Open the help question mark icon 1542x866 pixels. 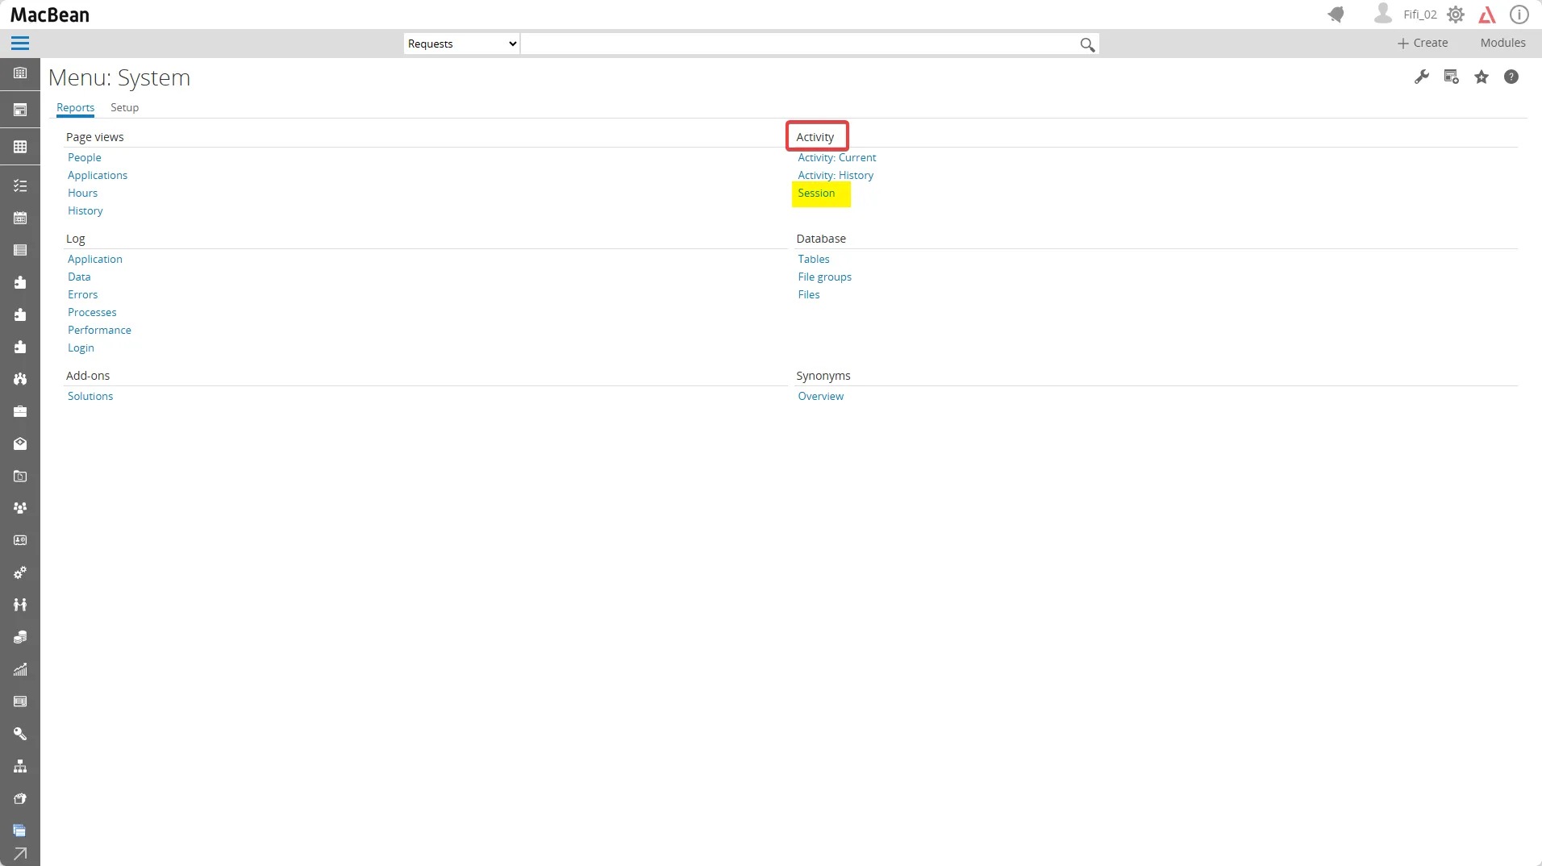[x=1511, y=77]
